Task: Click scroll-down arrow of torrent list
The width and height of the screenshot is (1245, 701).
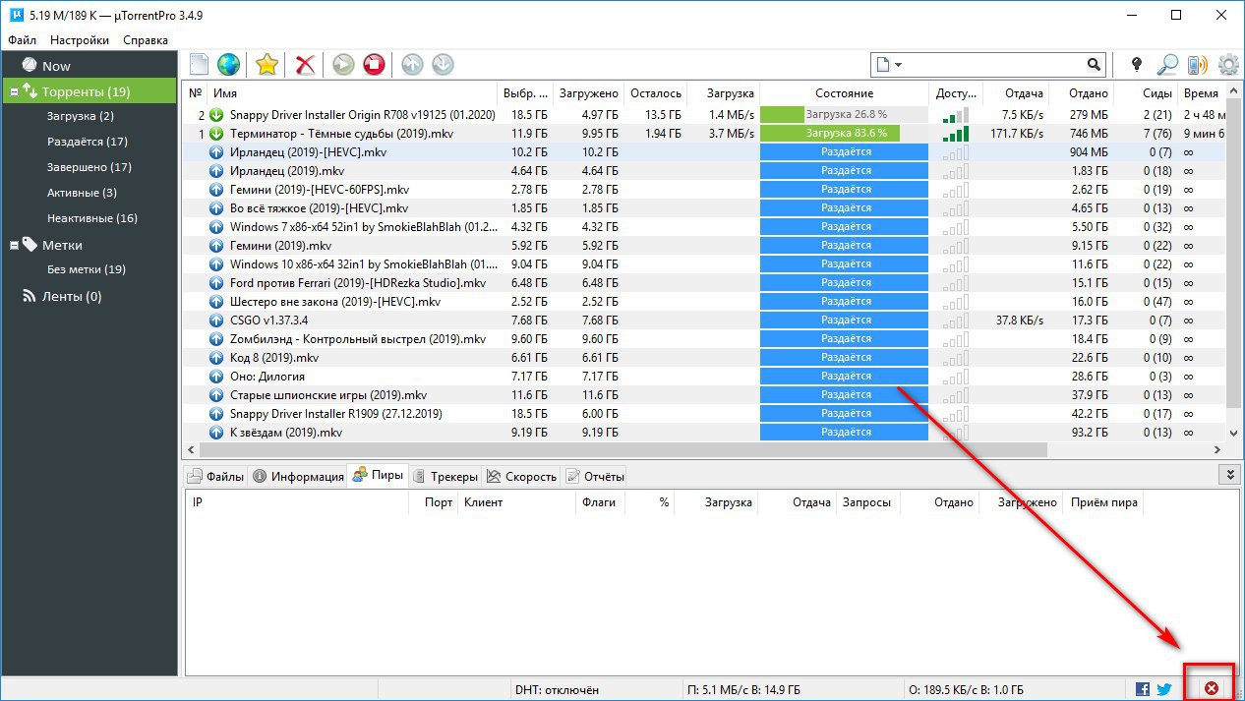Action: point(1234,433)
